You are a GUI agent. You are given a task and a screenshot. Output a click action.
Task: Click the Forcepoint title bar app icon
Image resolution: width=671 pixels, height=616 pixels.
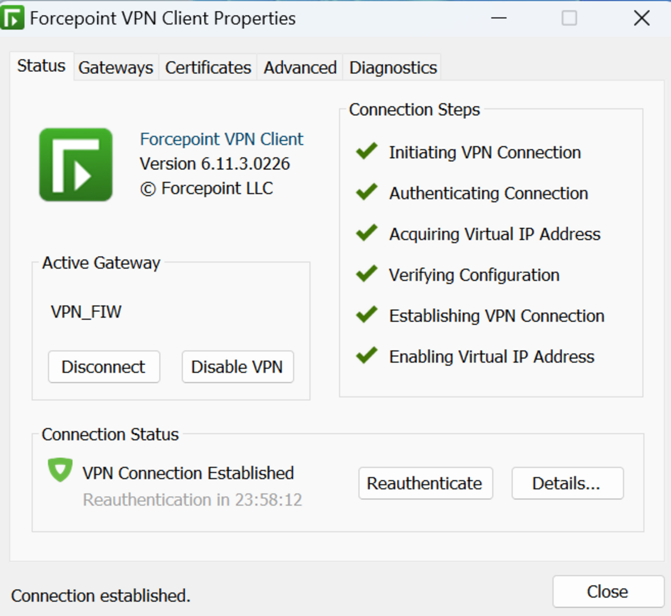[x=12, y=18]
